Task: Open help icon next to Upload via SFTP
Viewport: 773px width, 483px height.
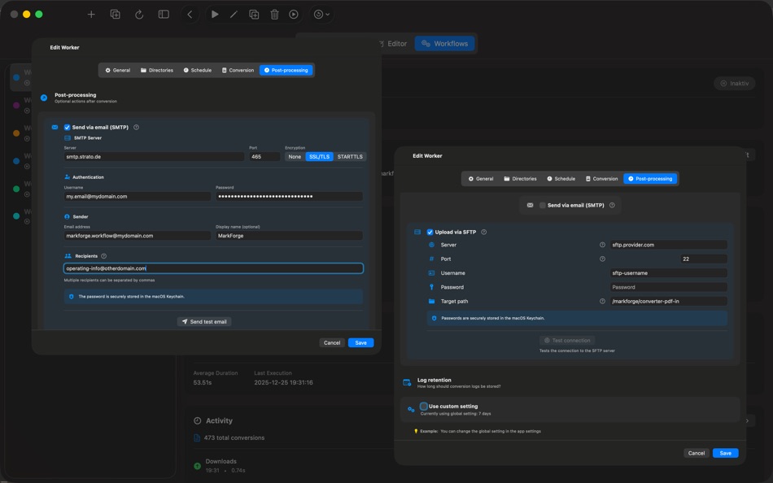Action: [483, 232]
